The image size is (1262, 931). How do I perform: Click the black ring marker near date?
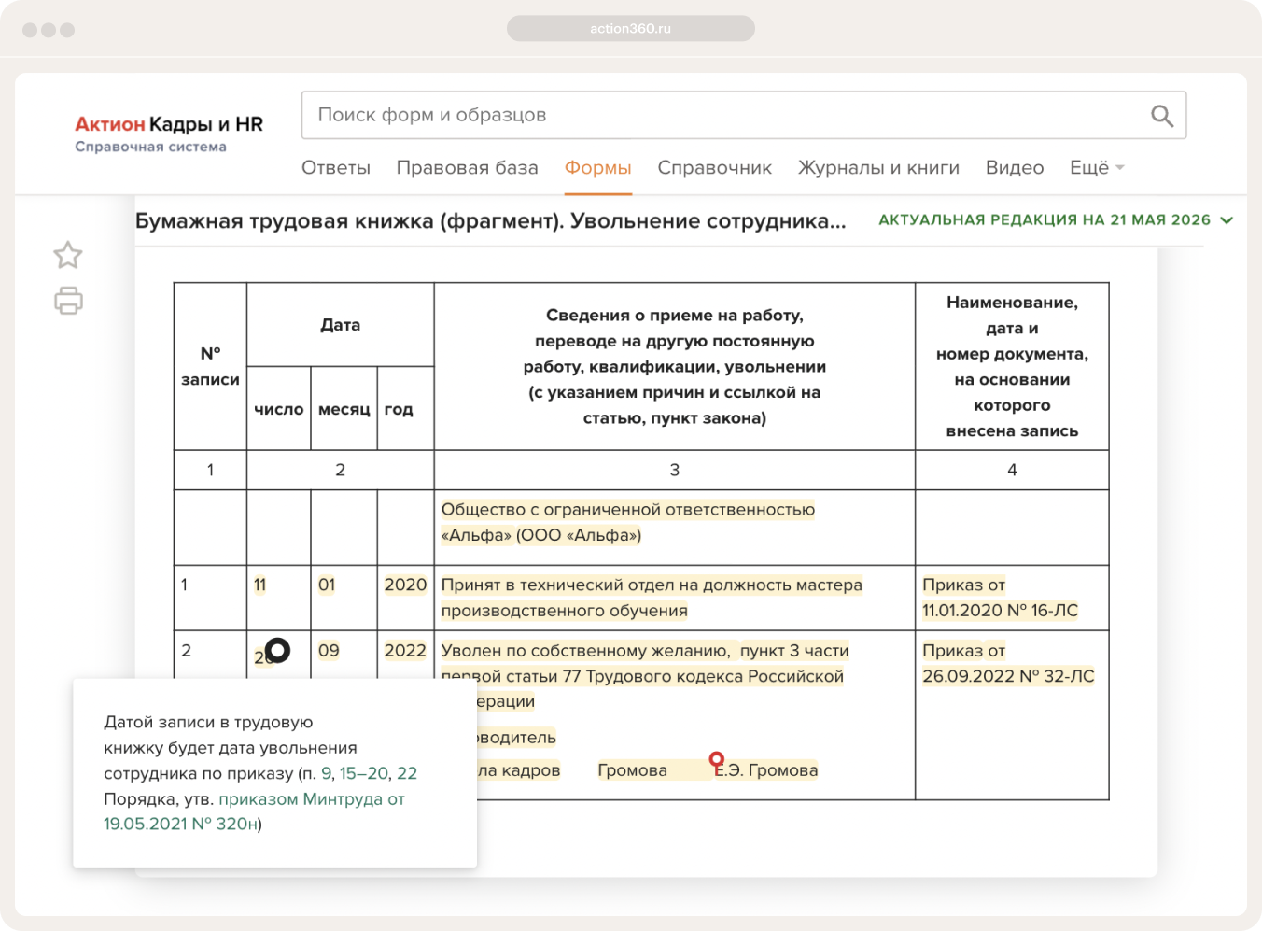277,650
